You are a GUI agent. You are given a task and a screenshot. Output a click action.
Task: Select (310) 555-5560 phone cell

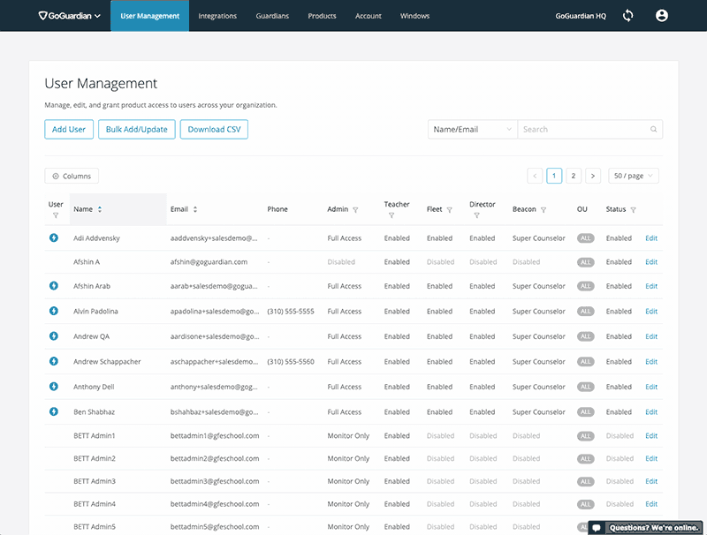(291, 362)
